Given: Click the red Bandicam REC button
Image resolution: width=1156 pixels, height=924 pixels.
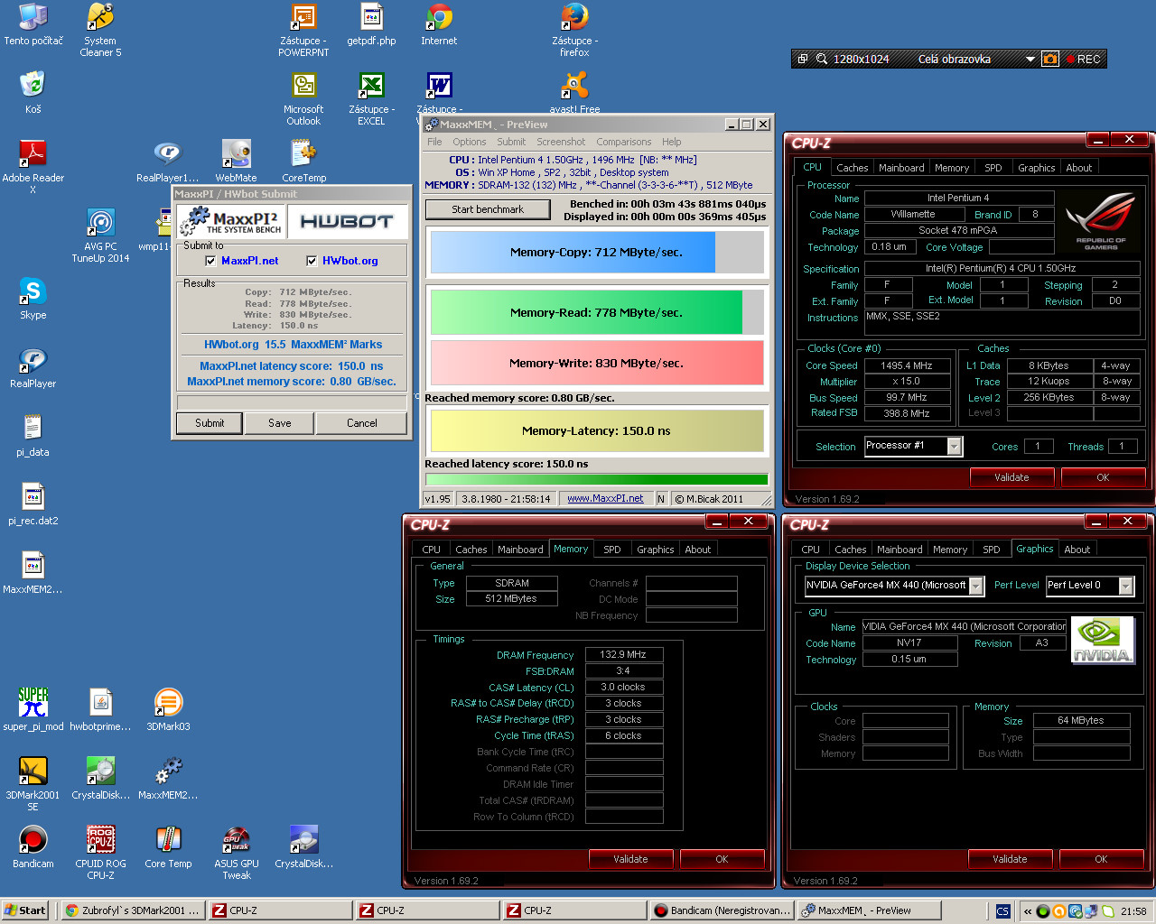Looking at the screenshot, I should (x=1084, y=59).
